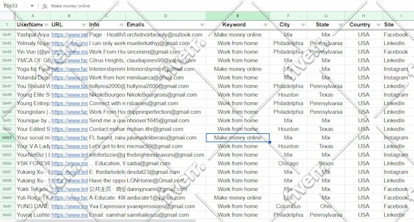414x222 pixels.
Task: Select Chicago in the City column
Action: coord(288,164)
